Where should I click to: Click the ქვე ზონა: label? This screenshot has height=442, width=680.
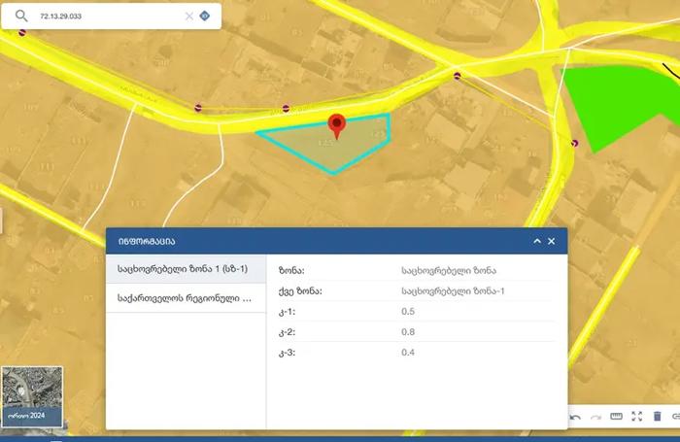pos(300,291)
